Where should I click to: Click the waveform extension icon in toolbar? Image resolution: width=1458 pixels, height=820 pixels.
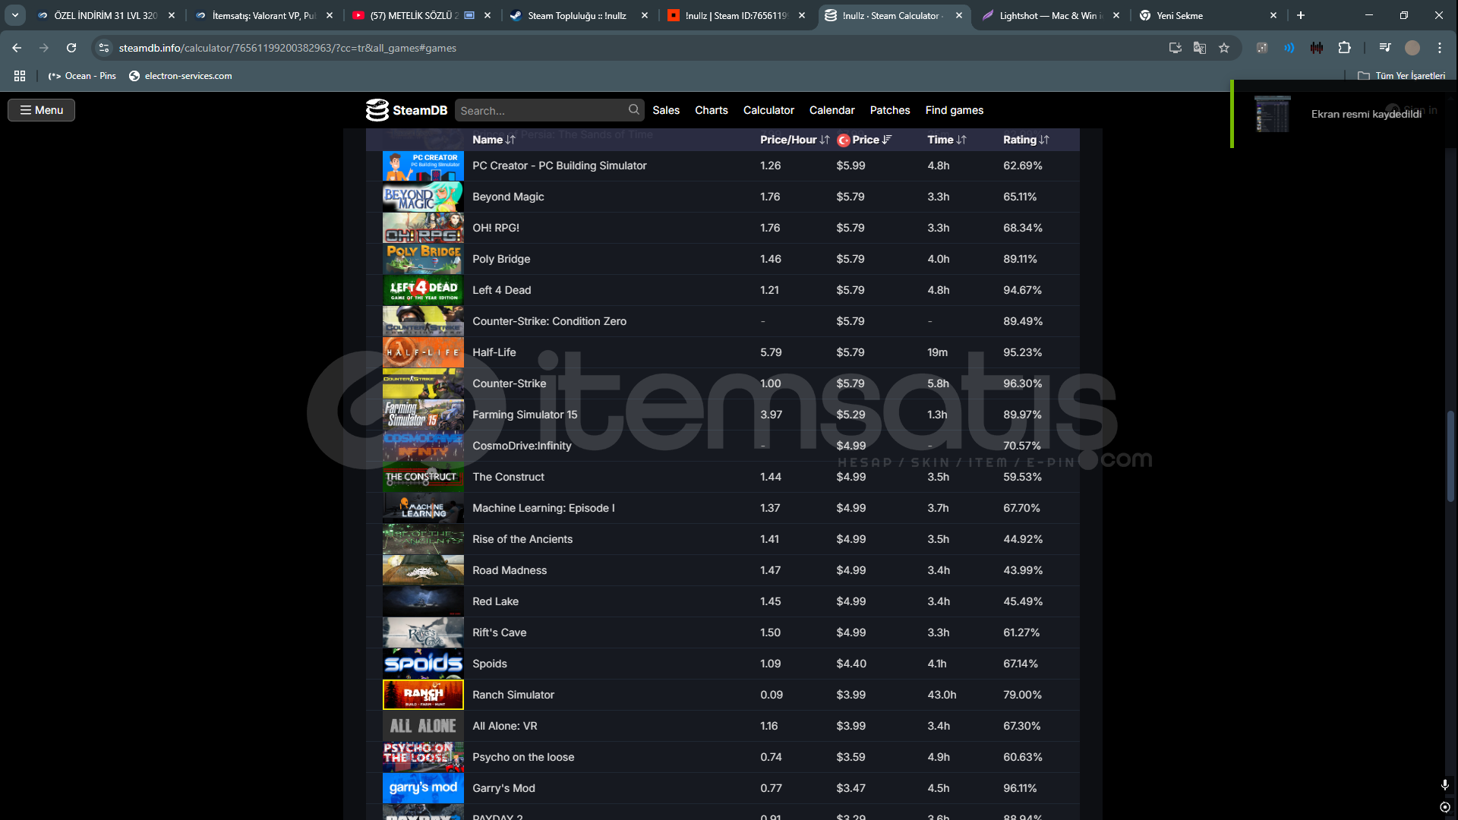coord(1317,48)
